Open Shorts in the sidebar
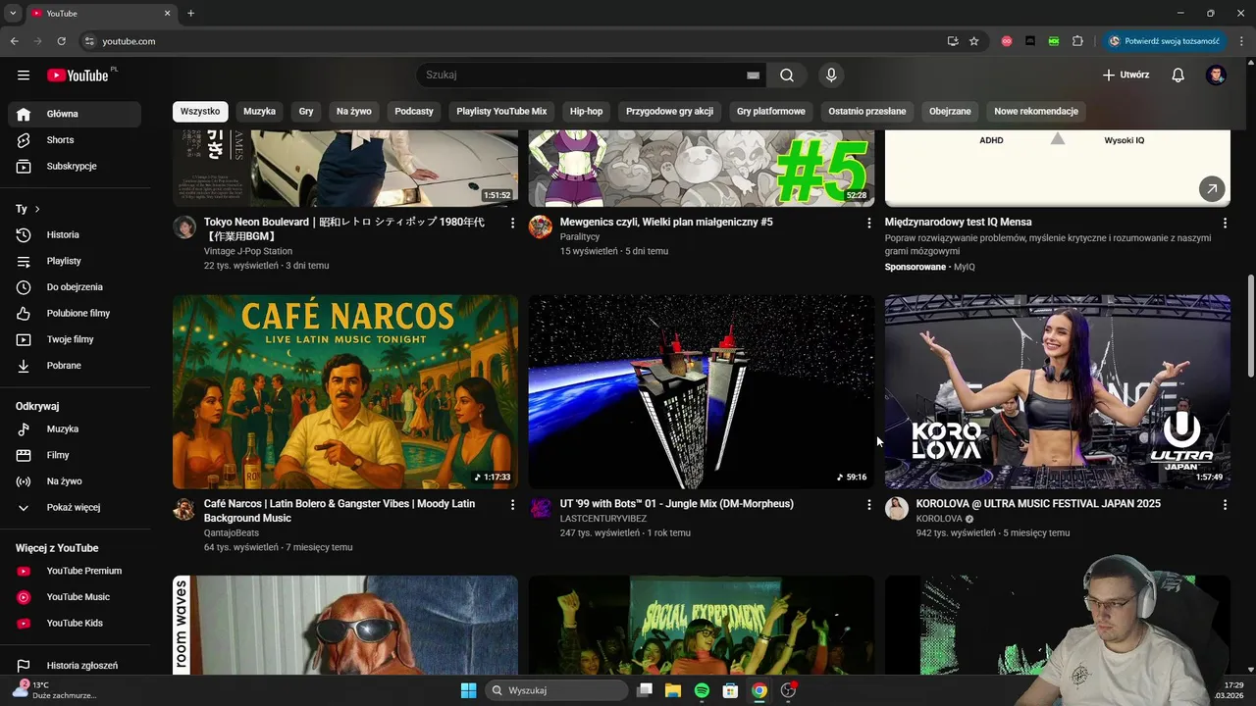The width and height of the screenshot is (1256, 706). pyautogui.click(x=75, y=140)
